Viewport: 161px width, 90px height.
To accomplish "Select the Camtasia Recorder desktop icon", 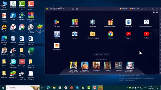I will [x=31, y=4].
